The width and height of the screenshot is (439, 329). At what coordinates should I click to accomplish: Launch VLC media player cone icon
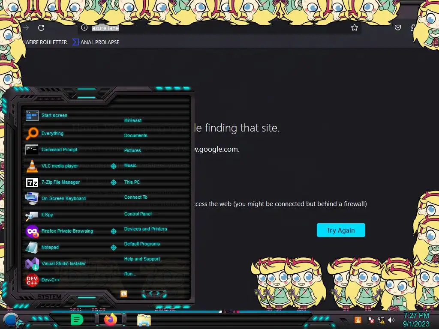32,166
